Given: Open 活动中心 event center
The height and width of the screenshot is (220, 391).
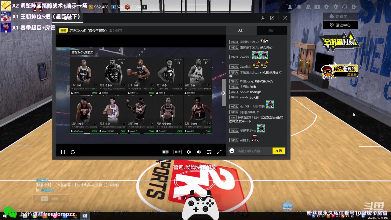Looking at the screenshot, I should (340, 25).
